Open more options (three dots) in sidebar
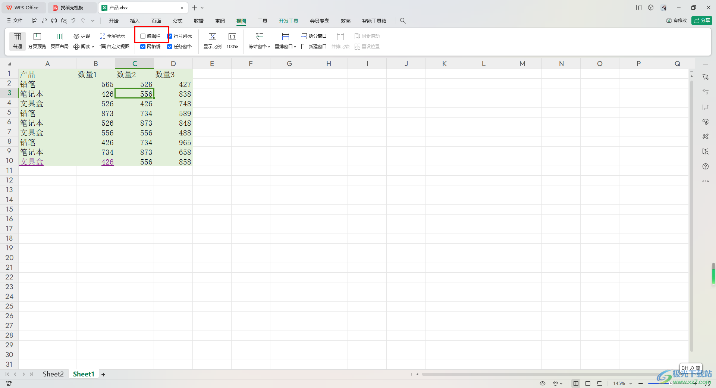The width and height of the screenshot is (716, 388). click(x=706, y=181)
